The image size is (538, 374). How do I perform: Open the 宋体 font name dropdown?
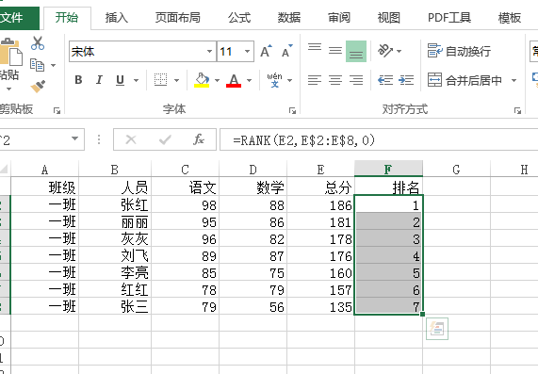pos(209,52)
